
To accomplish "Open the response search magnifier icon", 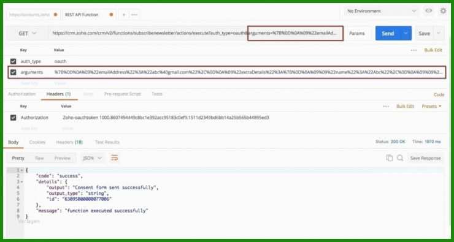I will [x=400, y=158].
